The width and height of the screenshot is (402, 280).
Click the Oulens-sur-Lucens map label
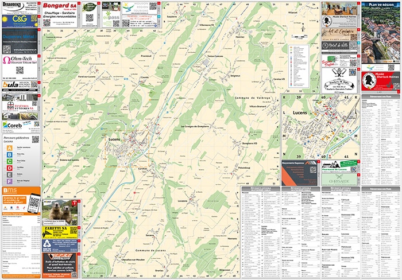coord(69,160)
